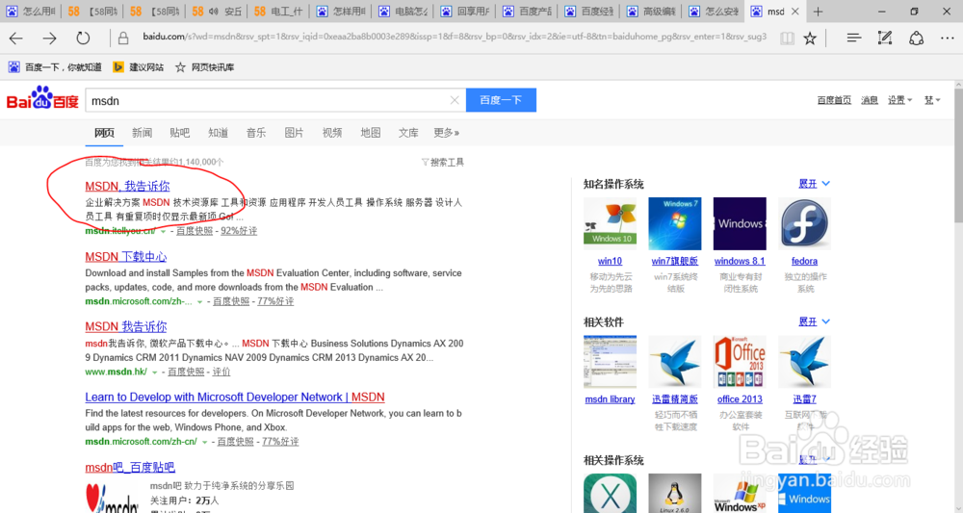Open Learn to Develop with Microsoft Developer Network result
This screenshot has width=963, height=513.
click(x=235, y=398)
